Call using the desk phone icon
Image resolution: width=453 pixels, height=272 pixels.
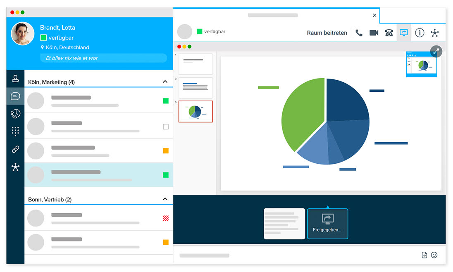pos(389,33)
